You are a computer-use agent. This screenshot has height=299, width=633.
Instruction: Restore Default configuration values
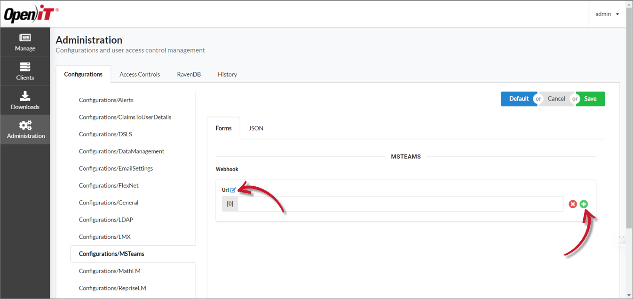click(519, 99)
